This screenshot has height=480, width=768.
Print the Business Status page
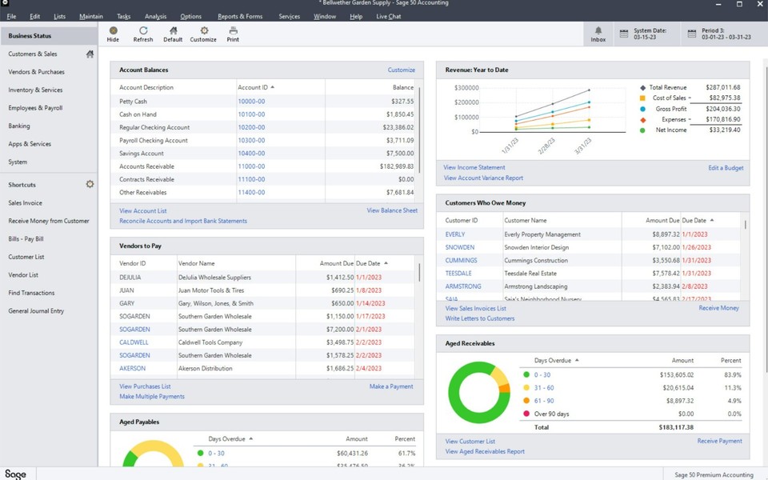click(x=233, y=33)
